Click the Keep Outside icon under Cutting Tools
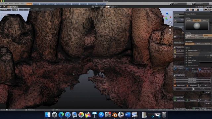The height and width of the screenshot is (119, 212). point(175,86)
